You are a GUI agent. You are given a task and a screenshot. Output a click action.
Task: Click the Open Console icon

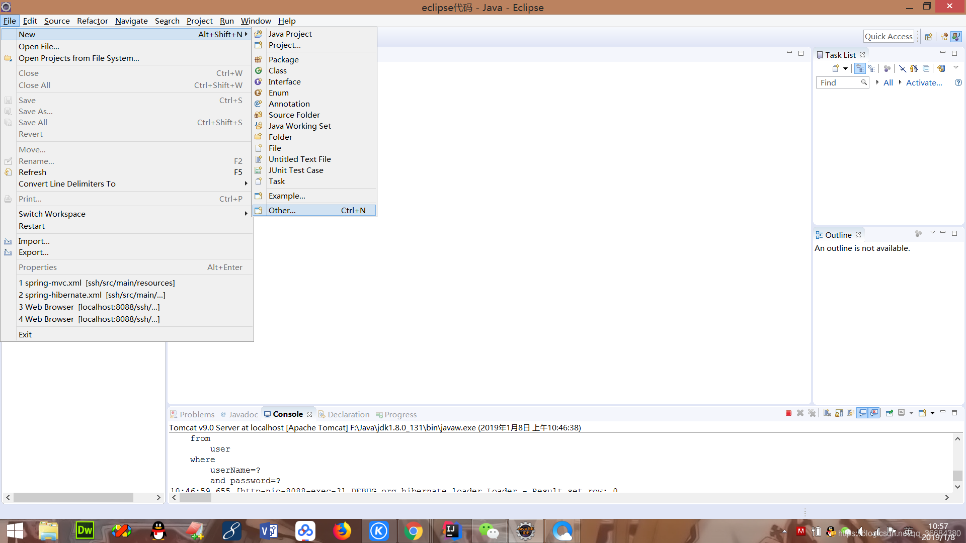pos(922,413)
